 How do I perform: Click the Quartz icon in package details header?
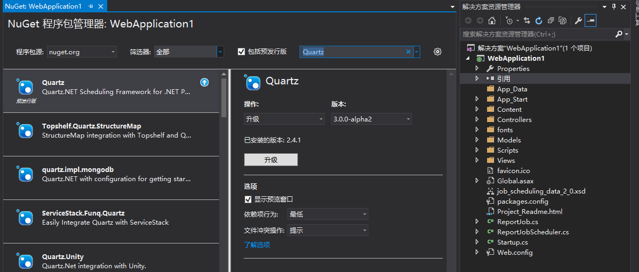coord(252,82)
